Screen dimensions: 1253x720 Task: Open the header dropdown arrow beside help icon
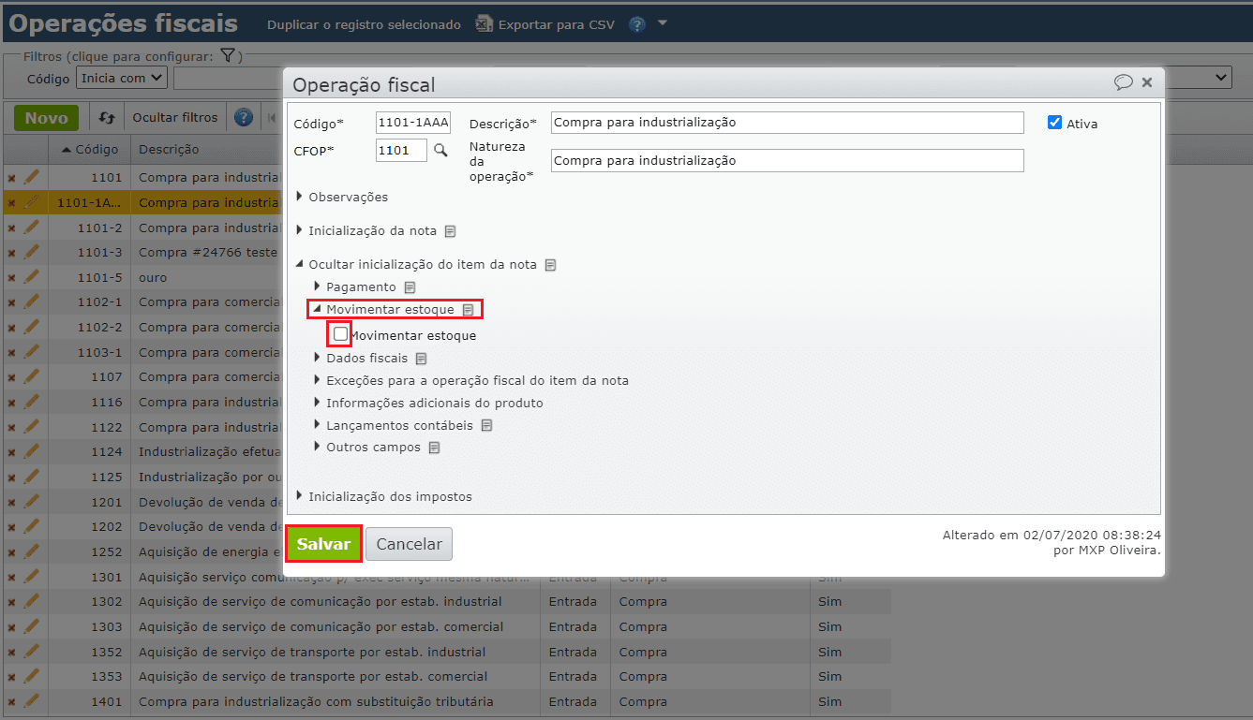click(x=663, y=23)
